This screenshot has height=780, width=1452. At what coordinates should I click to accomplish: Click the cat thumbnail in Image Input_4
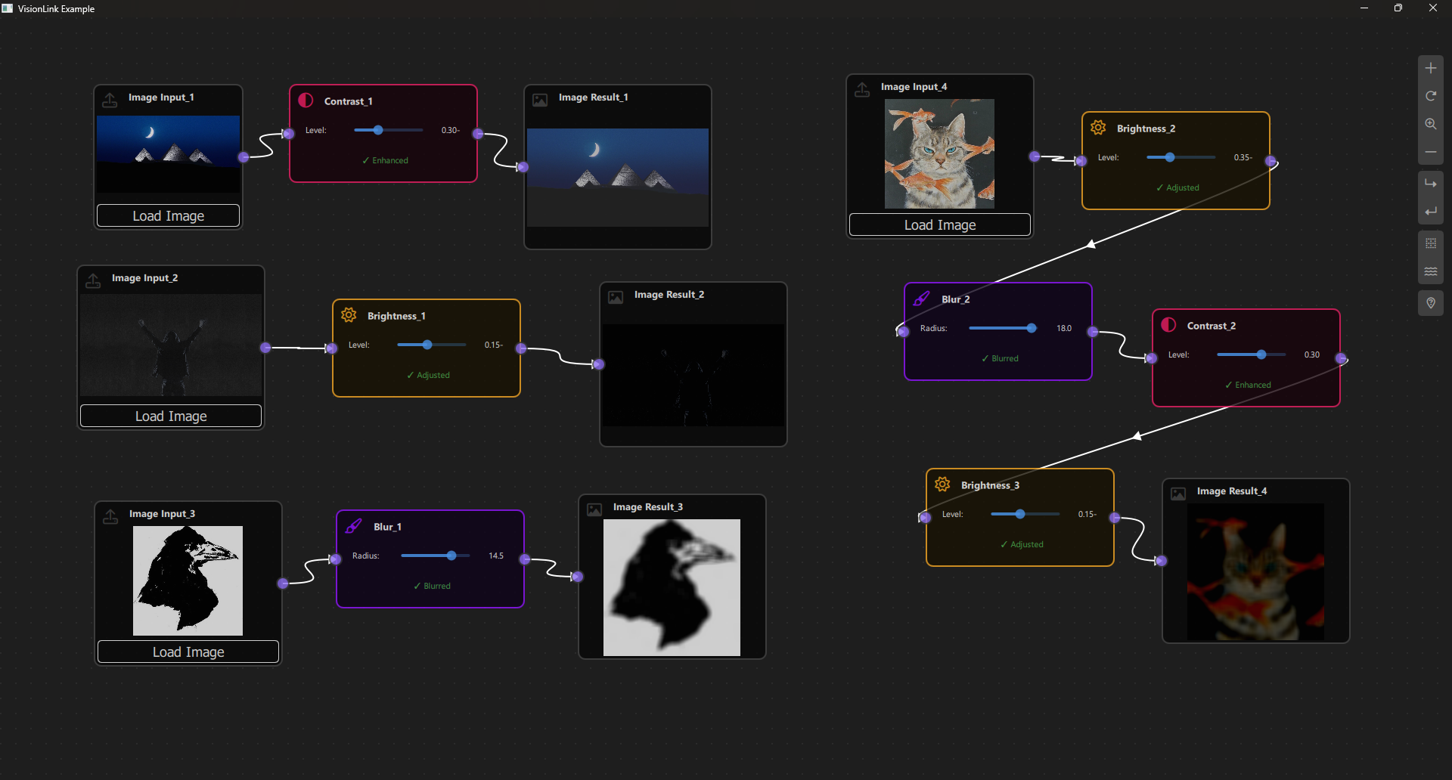pyautogui.click(x=939, y=153)
